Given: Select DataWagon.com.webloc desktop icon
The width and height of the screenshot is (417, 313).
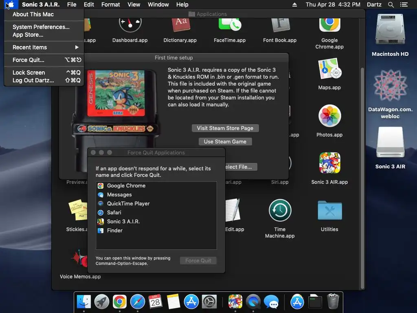Looking at the screenshot, I should 390,85.
